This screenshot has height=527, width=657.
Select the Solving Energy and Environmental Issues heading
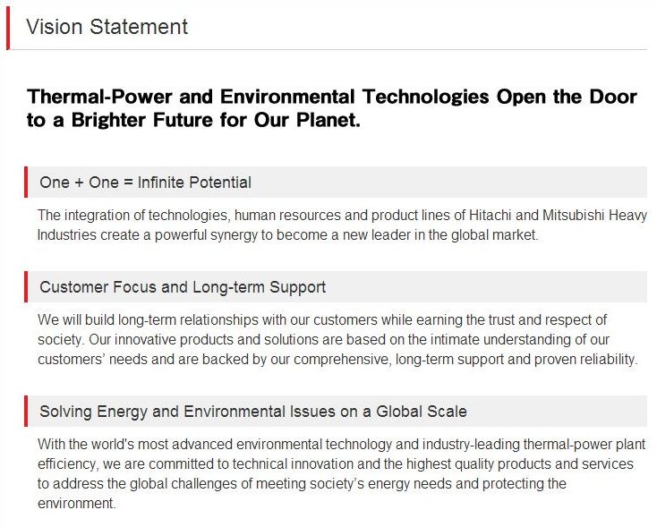tap(253, 412)
